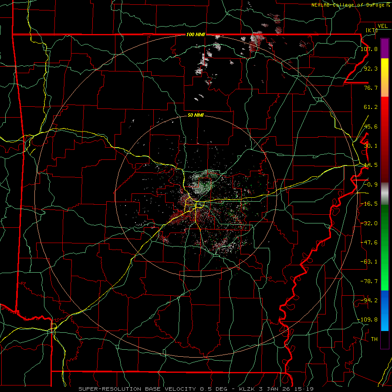Image resolution: width=392 pixels, height=392 pixels.
Task: Click the 107.8 value on velocity scale
Action: (x=369, y=49)
